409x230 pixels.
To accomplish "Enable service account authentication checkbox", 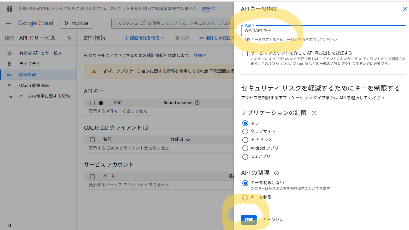I will [245, 54].
